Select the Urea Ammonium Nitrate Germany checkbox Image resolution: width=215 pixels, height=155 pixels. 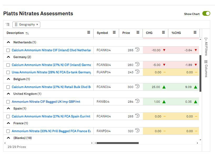[8, 72]
